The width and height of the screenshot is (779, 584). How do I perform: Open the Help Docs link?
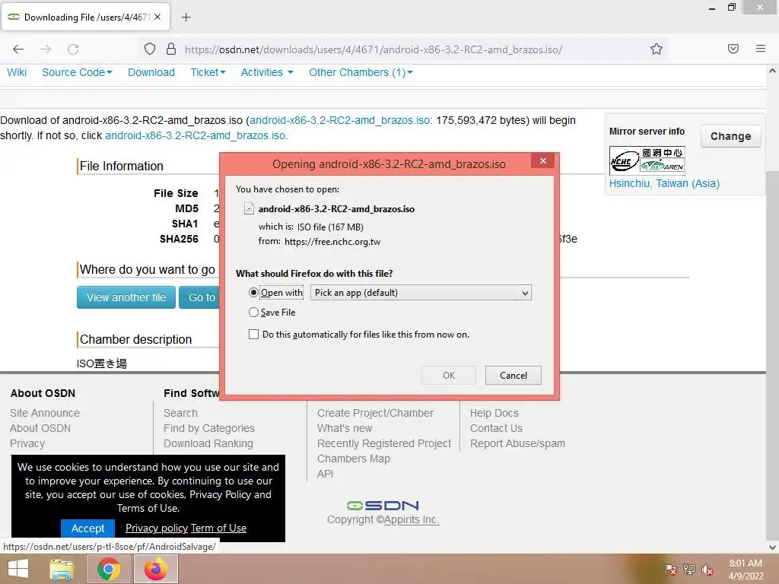[494, 413]
